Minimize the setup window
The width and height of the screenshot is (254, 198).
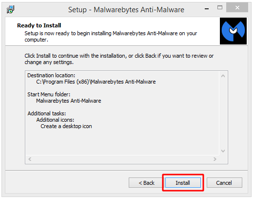point(207,9)
